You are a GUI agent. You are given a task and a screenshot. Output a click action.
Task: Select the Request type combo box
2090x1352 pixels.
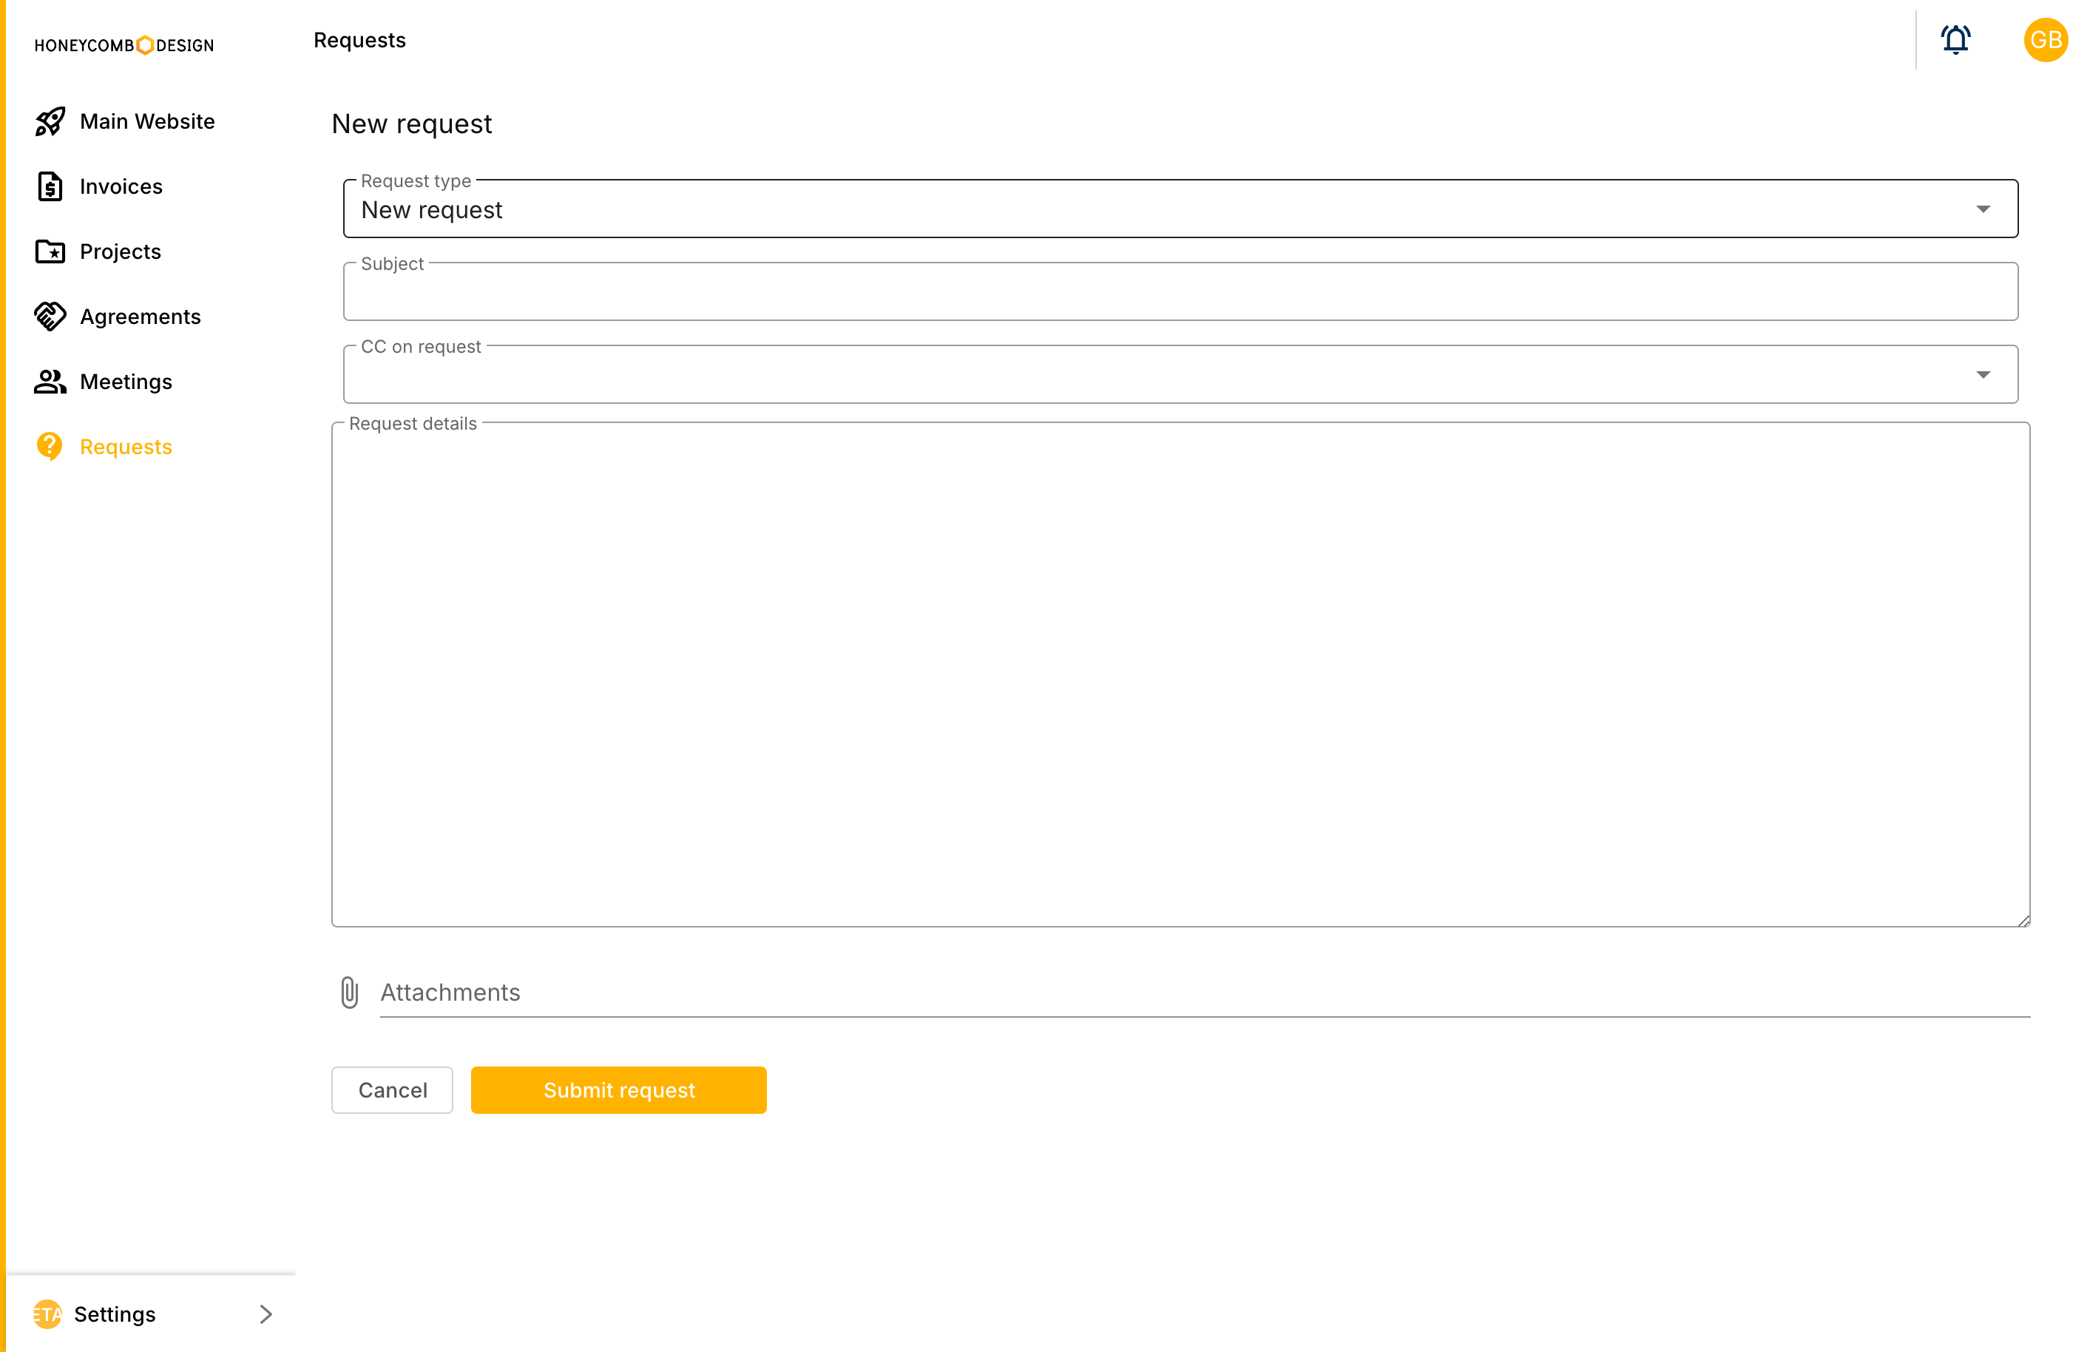point(1180,209)
